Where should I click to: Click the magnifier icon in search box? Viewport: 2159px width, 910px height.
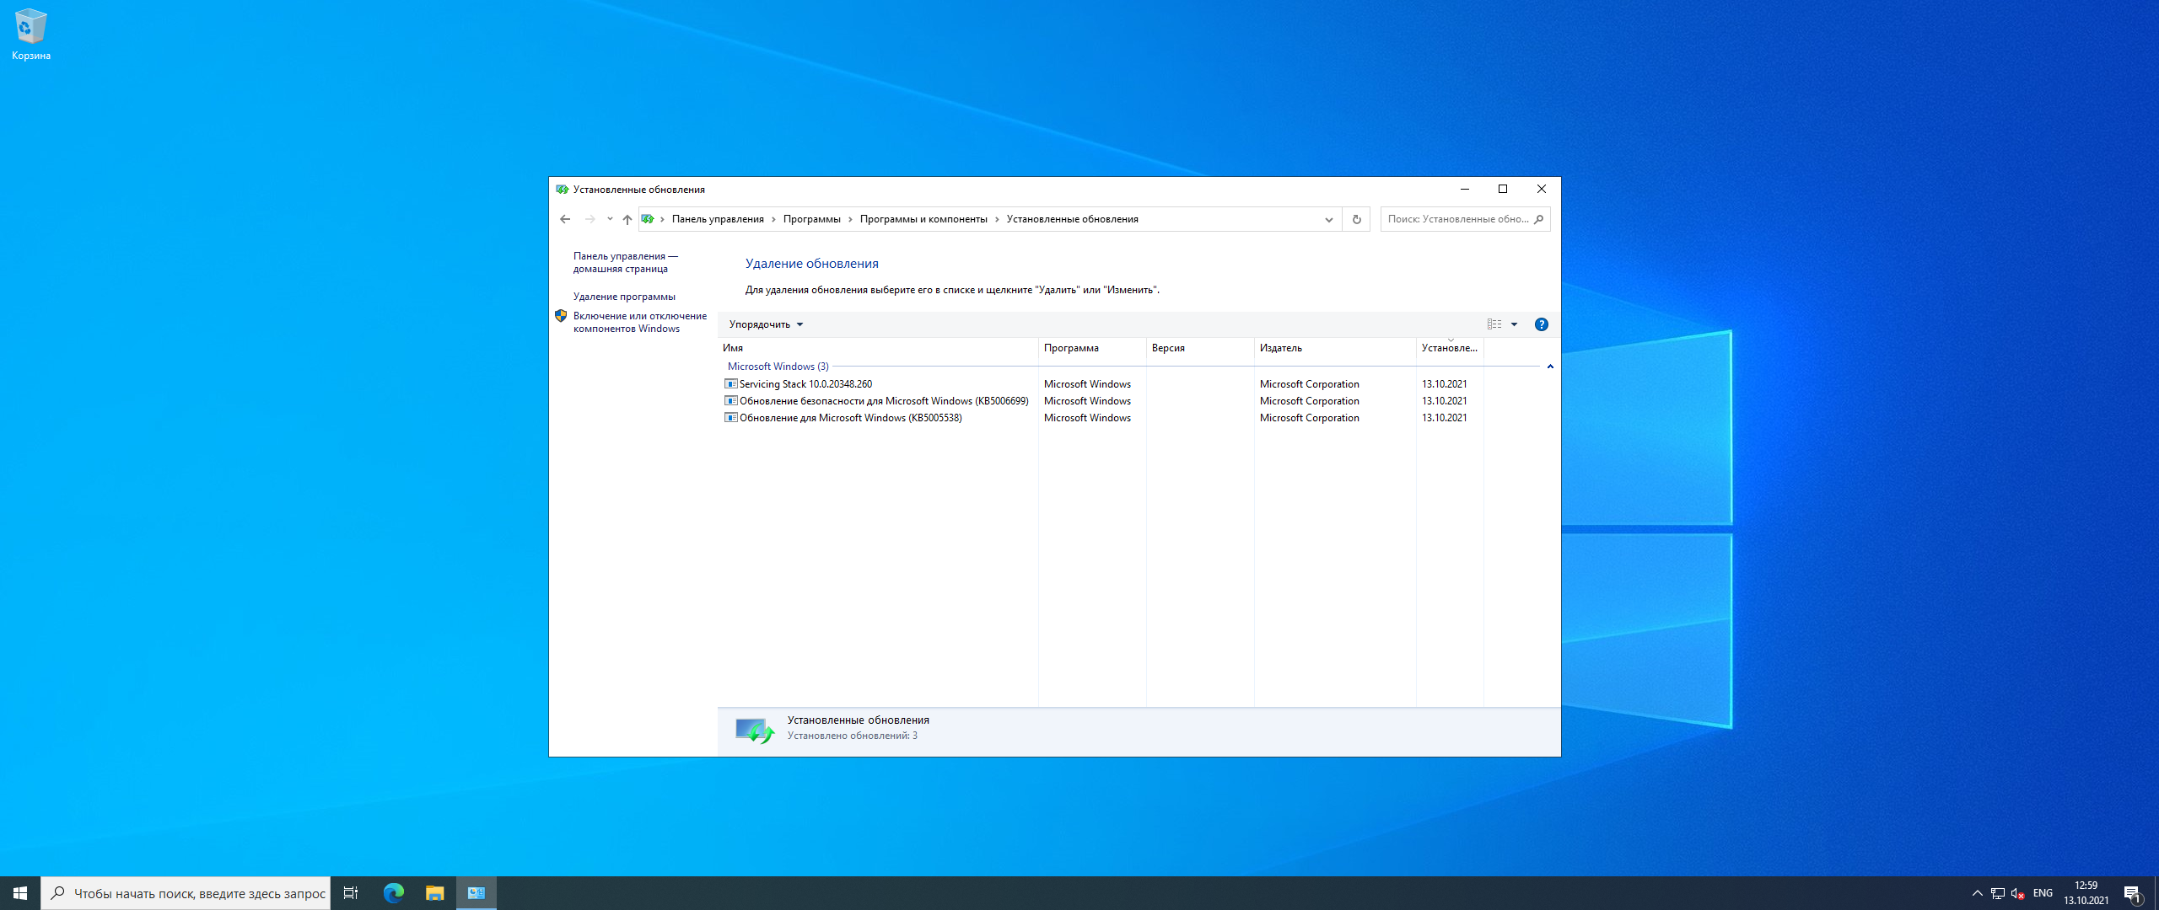1538,219
